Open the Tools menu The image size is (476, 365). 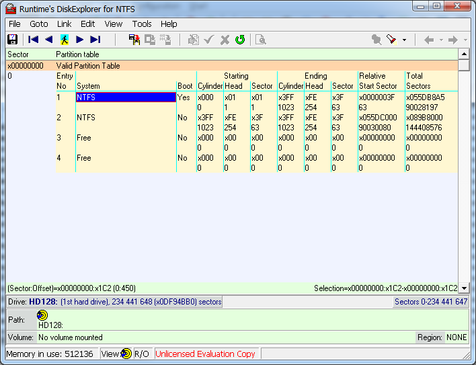tap(142, 24)
